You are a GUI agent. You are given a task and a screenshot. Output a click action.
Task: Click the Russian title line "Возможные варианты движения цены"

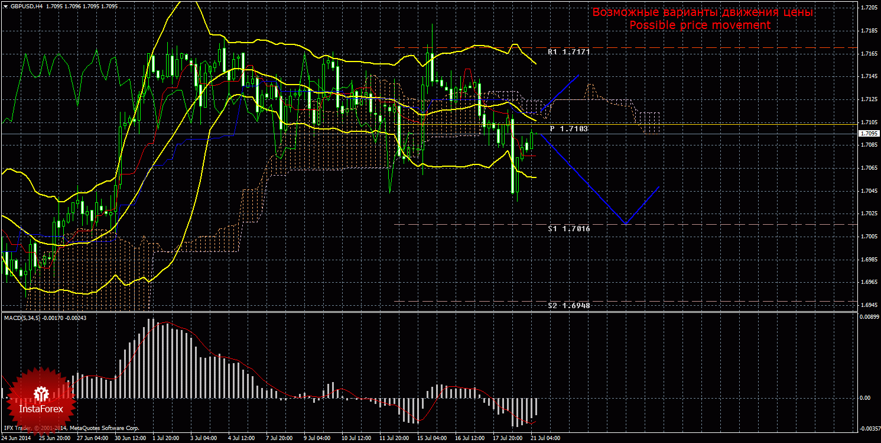click(x=703, y=12)
